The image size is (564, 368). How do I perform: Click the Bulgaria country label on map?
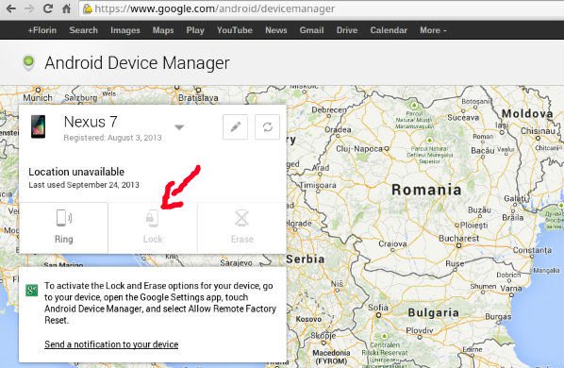click(x=434, y=313)
